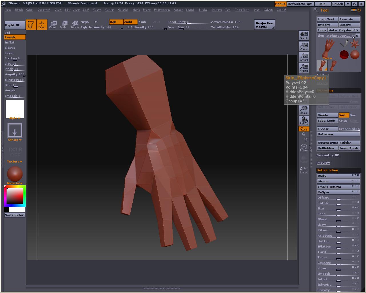Open the Render menu
Image resolution: width=366 pixels, height=293 pixels.
pos(178,10)
